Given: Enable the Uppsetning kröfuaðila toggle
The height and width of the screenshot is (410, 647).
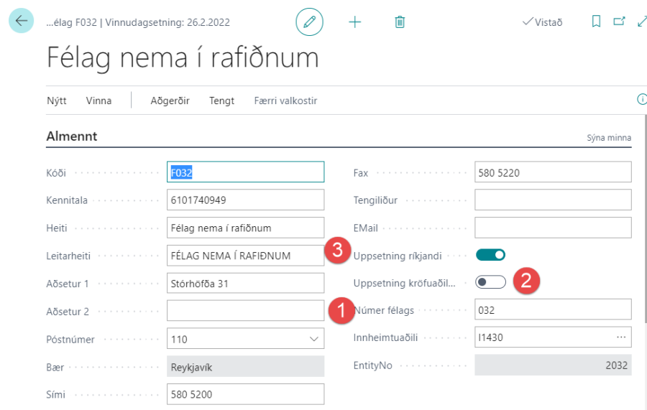Looking at the screenshot, I should point(491,282).
